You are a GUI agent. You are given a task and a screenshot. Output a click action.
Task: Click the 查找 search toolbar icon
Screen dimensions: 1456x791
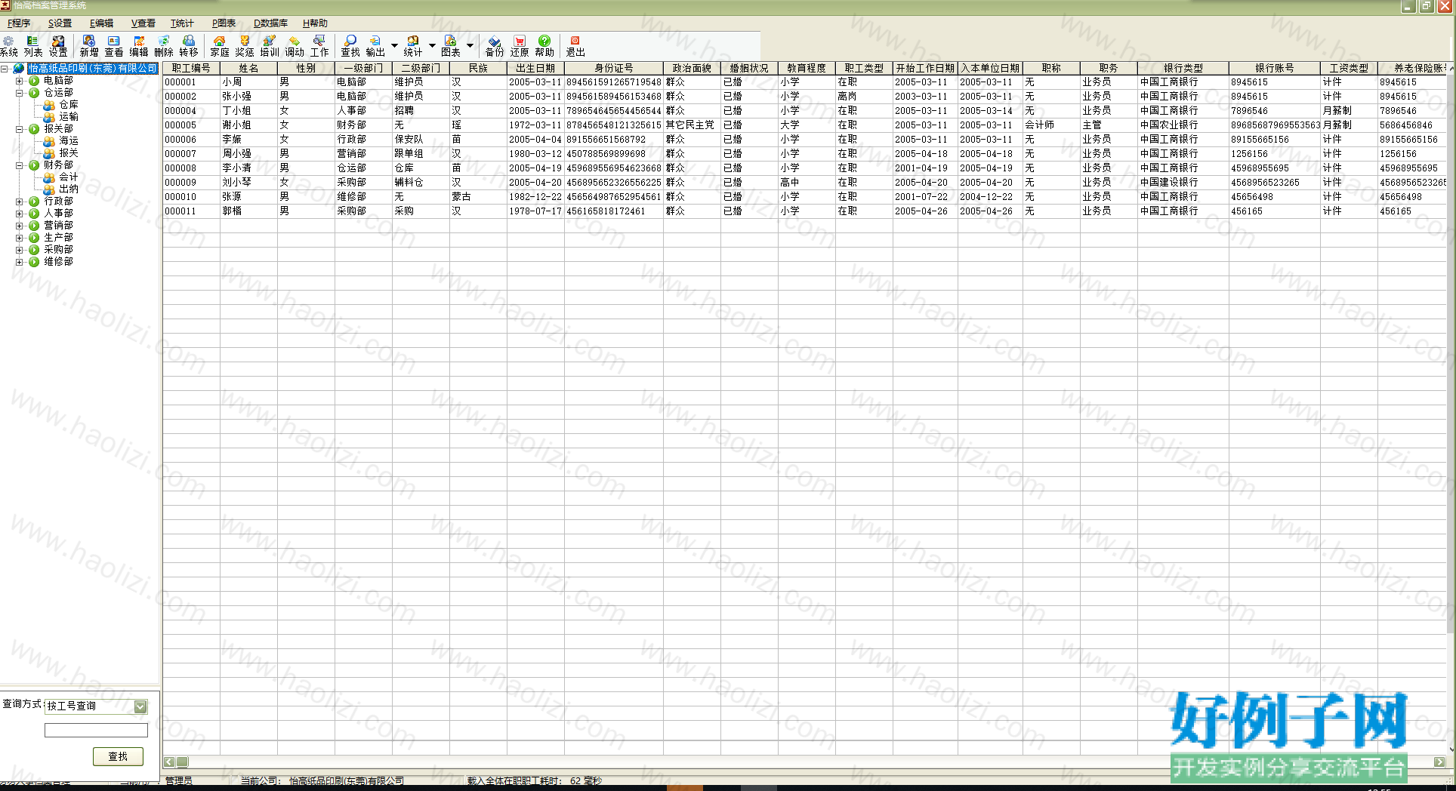click(x=350, y=46)
